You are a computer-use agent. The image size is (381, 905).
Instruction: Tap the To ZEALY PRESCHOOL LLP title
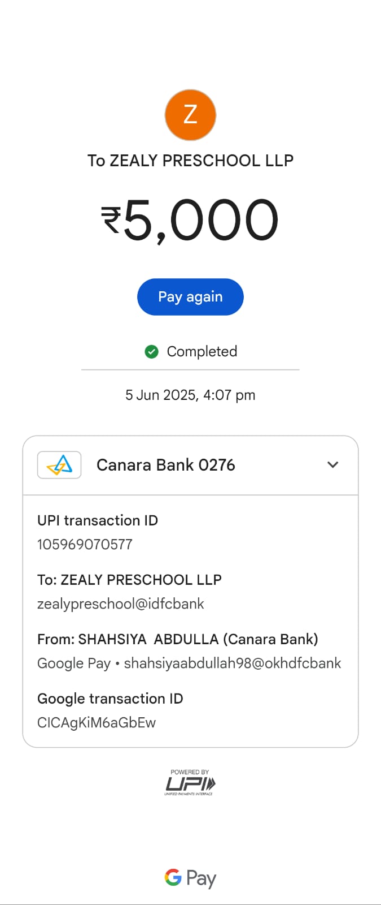(x=190, y=161)
